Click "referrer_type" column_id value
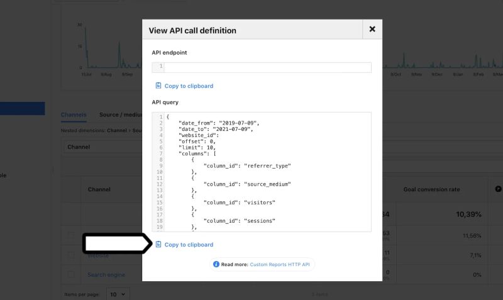Image resolution: width=503 pixels, height=300 pixels. click(267, 166)
